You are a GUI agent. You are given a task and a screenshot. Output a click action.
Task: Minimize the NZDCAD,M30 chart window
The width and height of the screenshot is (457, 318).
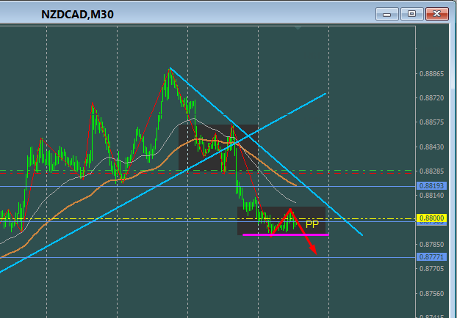click(x=386, y=14)
